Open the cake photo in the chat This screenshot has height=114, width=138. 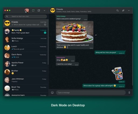tap(75, 32)
